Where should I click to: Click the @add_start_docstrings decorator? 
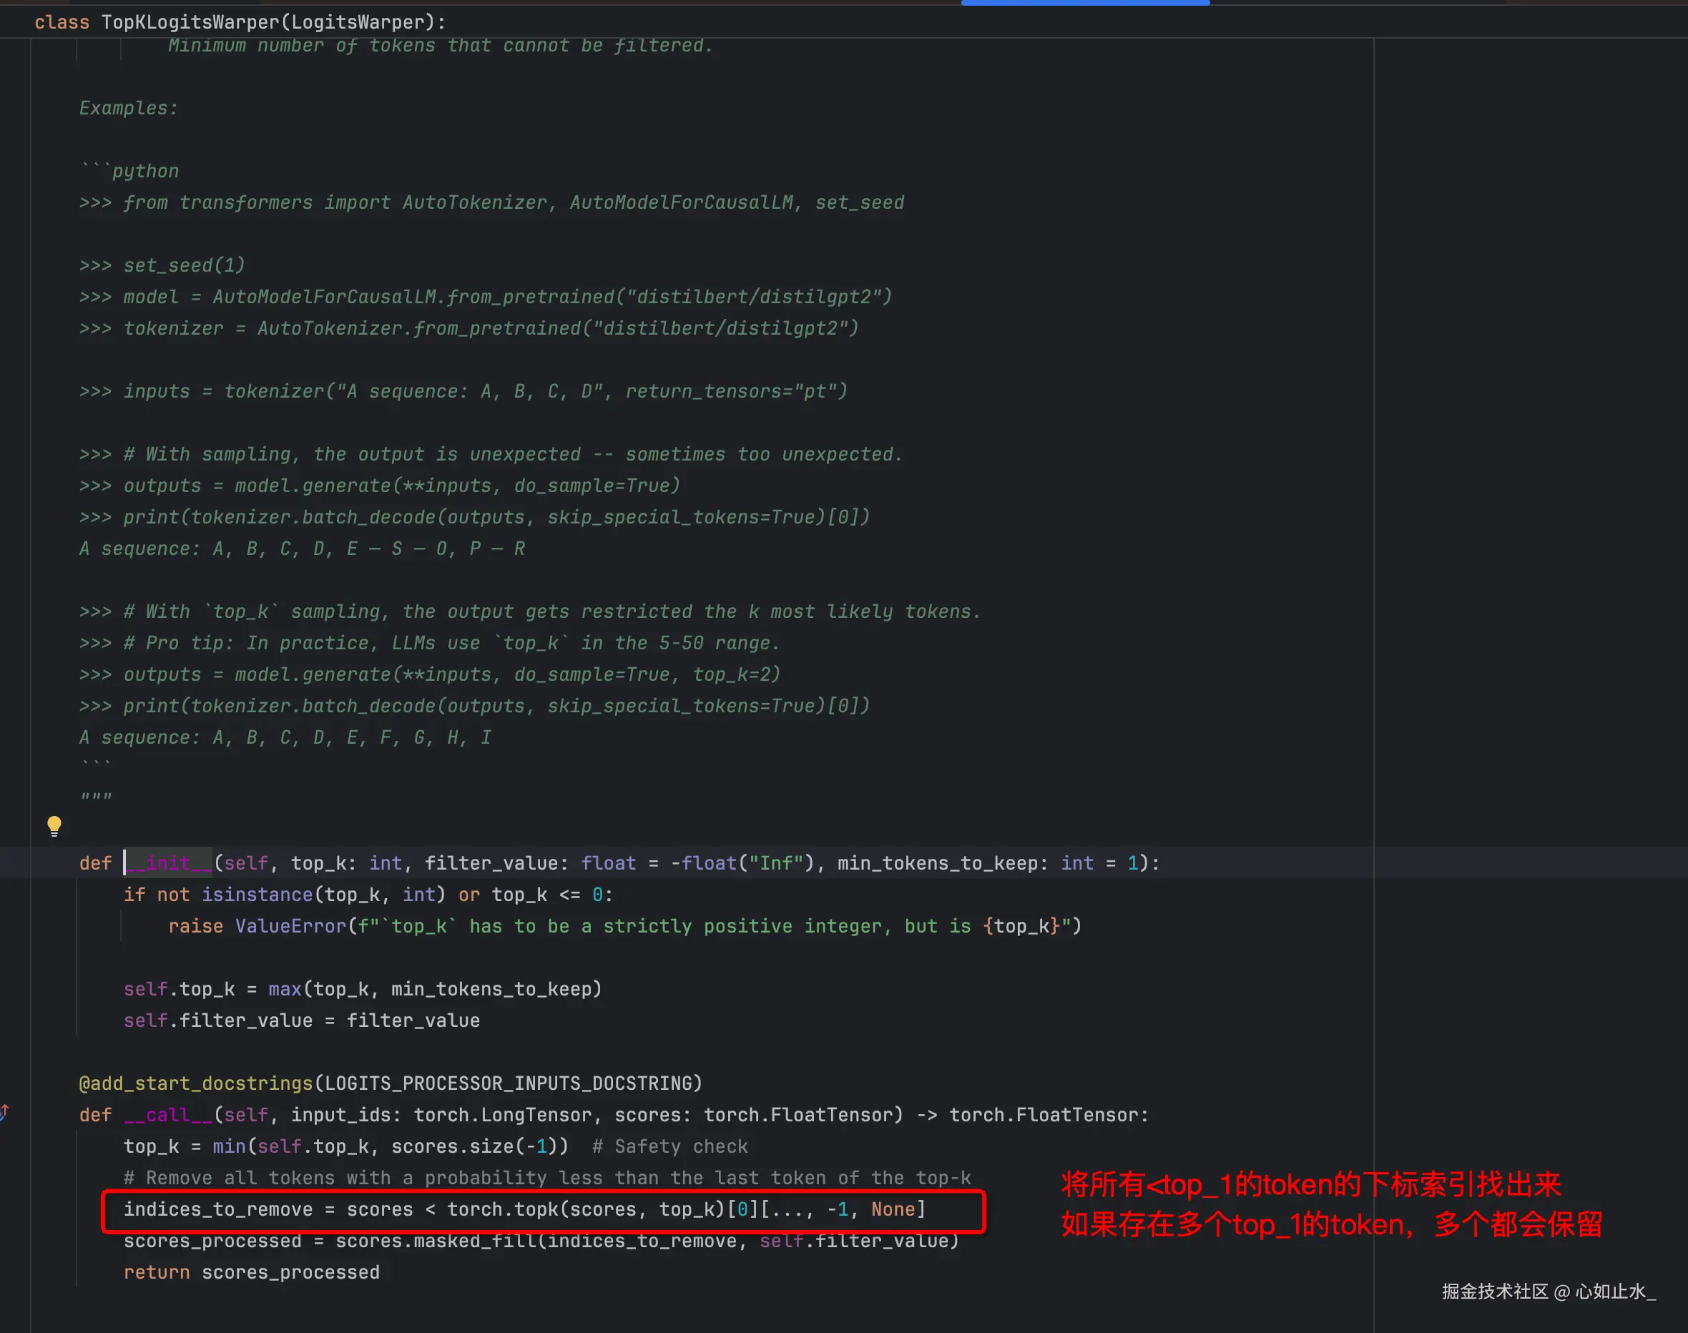click(x=195, y=1083)
